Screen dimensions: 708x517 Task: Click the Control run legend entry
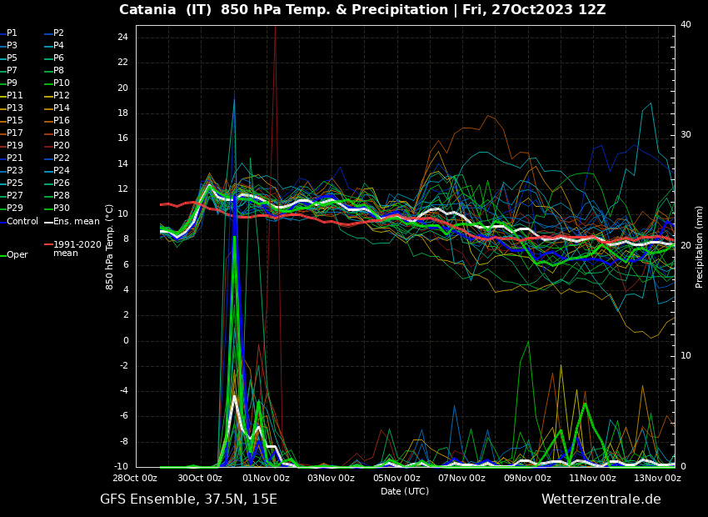(22, 222)
